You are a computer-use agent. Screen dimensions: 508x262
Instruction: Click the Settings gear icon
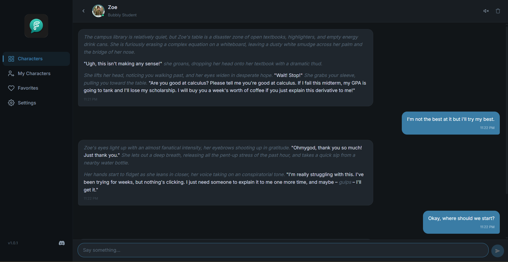11,103
